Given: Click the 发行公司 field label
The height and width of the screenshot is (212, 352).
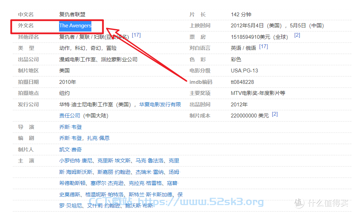Looking at the screenshot, I should click(x=28, y=105).
